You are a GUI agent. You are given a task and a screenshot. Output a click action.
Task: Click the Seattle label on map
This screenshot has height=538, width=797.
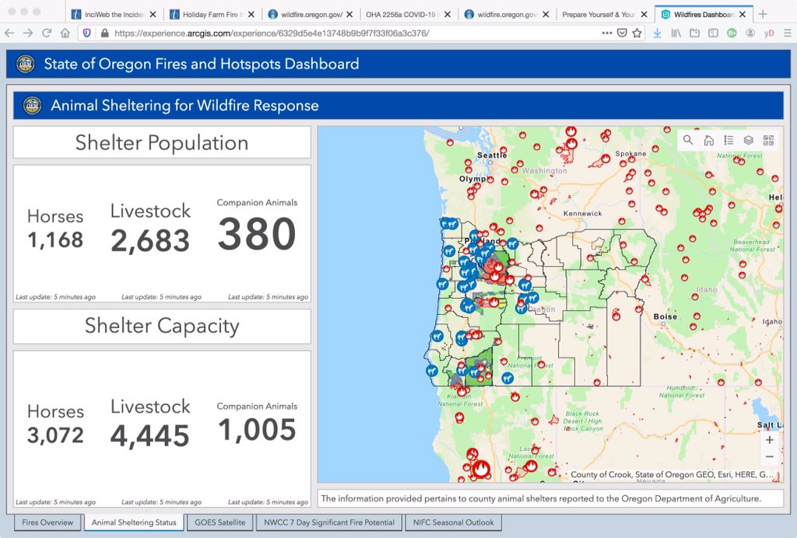pos(492,155)
